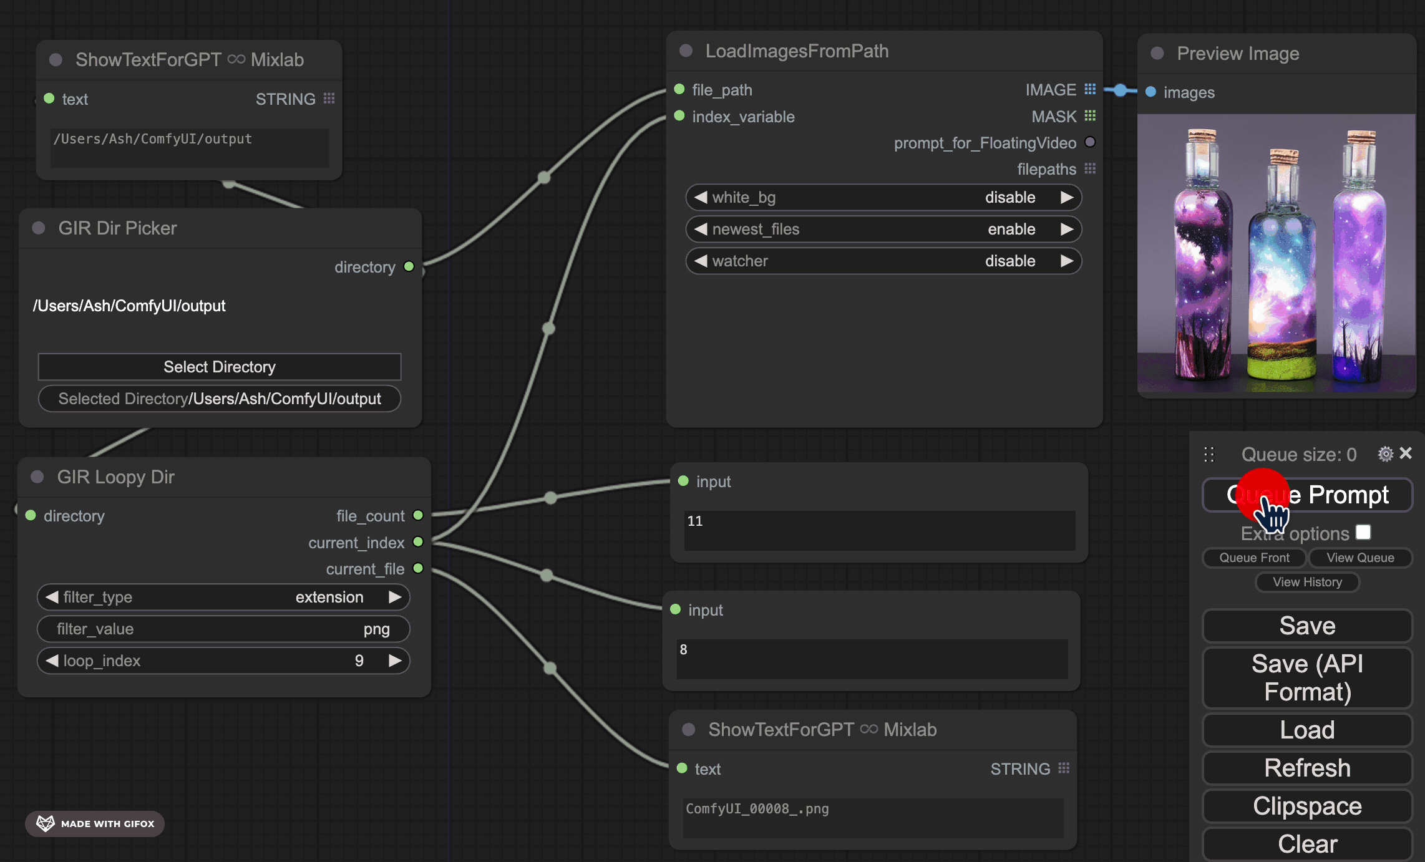
Task: Click the IMAGE output grid slot
Action: click(x=1090, y=89)
